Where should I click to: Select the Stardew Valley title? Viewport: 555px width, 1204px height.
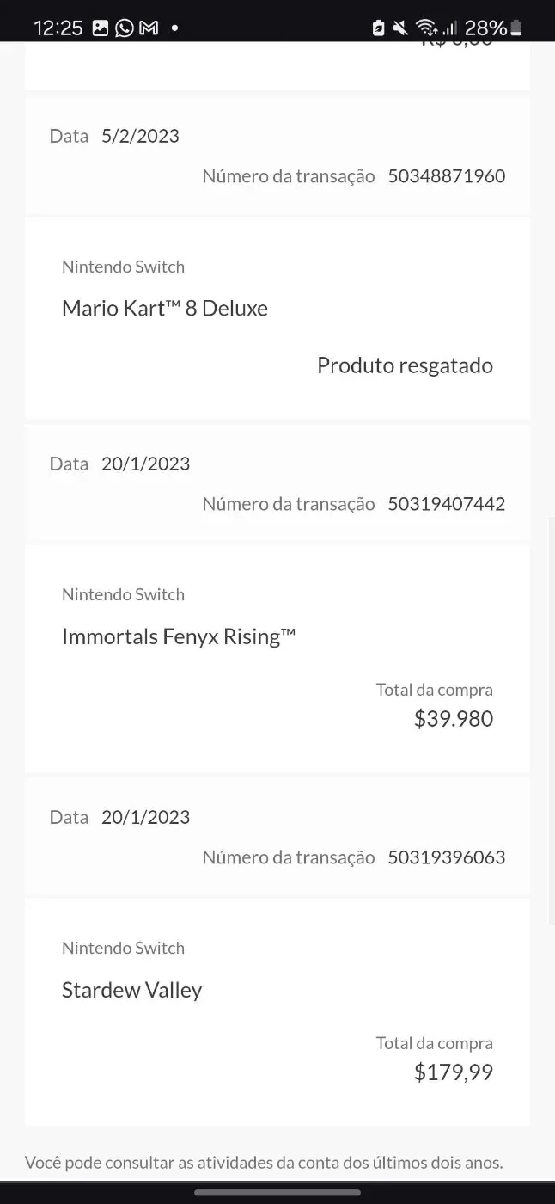click(131, 990)
